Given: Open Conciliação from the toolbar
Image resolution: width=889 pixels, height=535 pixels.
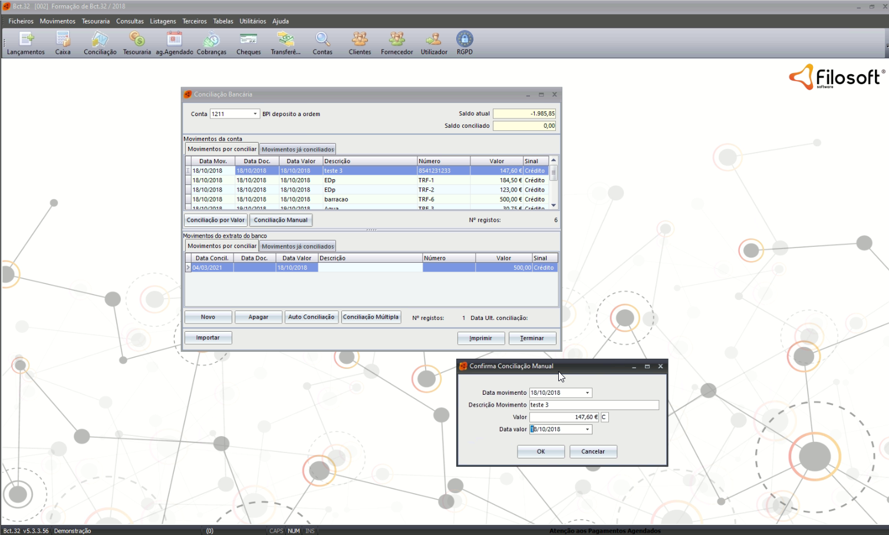Looking at the screenshot, I should click(100, 40).
